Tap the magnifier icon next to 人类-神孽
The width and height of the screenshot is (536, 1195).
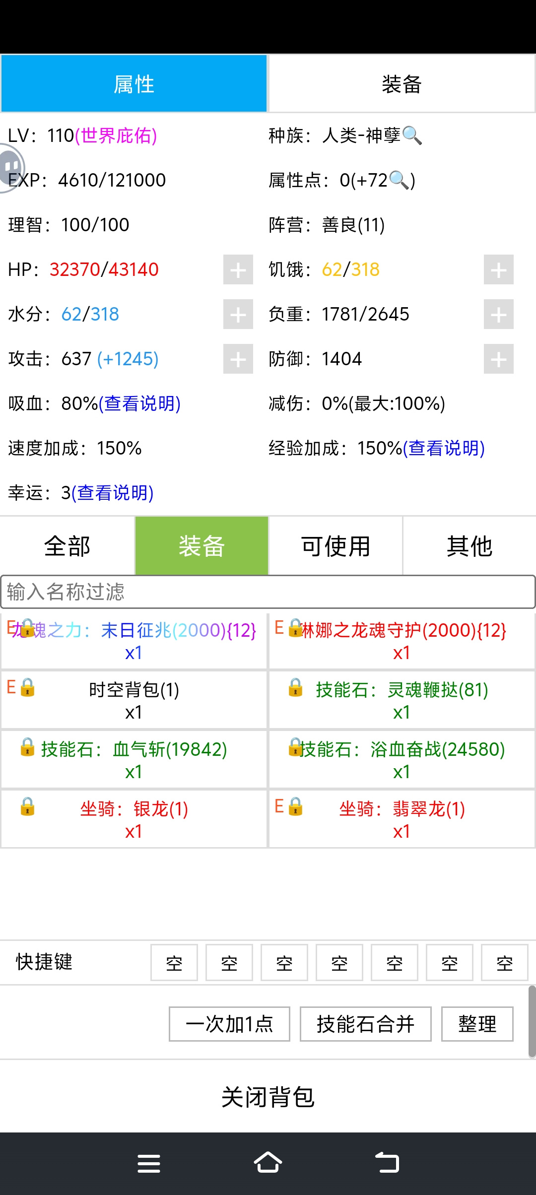pyautogui.click(x=412, y=135)
